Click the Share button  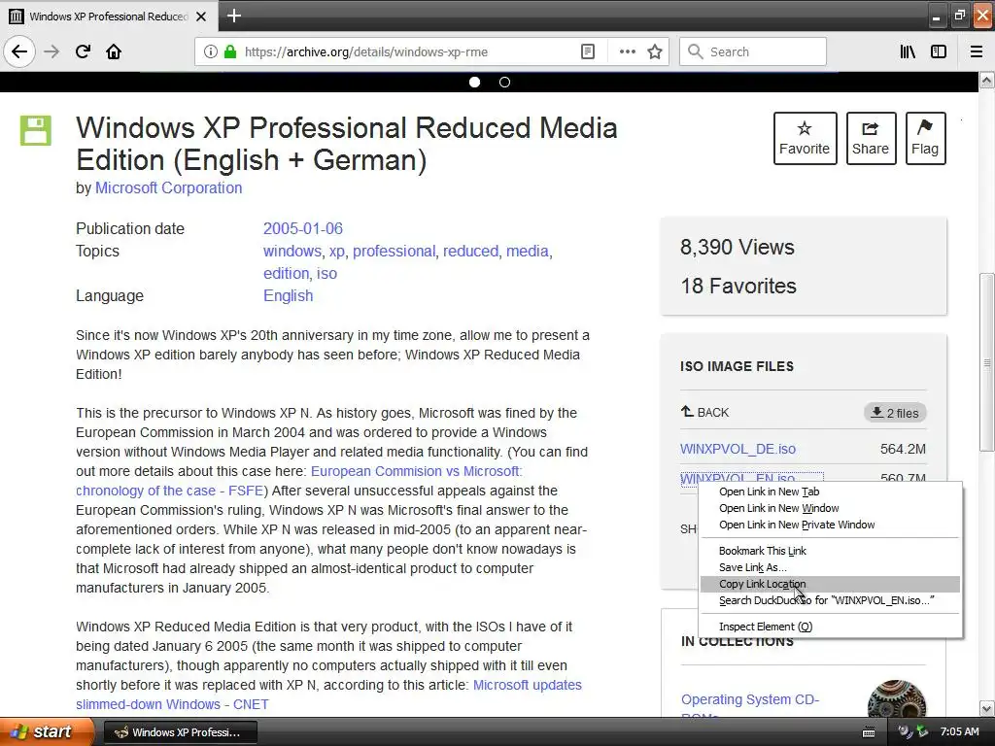coord(871,138)
